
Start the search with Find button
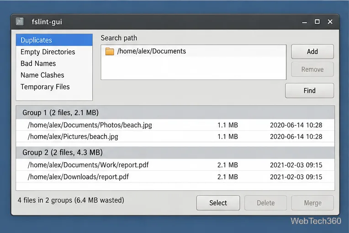tap(309, 90)
